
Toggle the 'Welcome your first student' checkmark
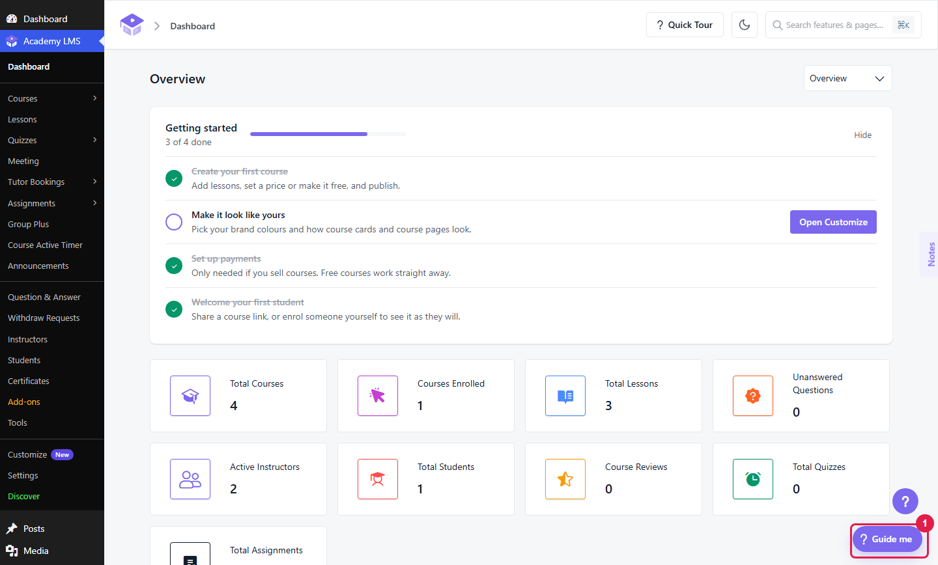coord(174,309)
